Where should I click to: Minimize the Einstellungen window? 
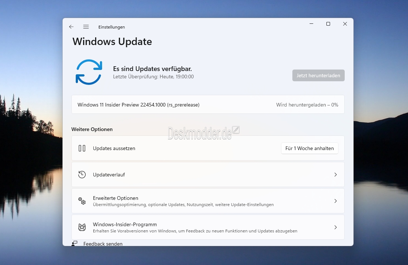311,24
